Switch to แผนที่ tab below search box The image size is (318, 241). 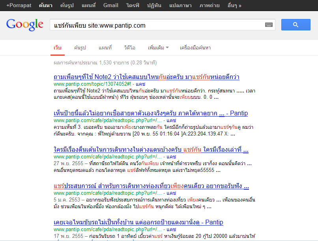(105, 48)
